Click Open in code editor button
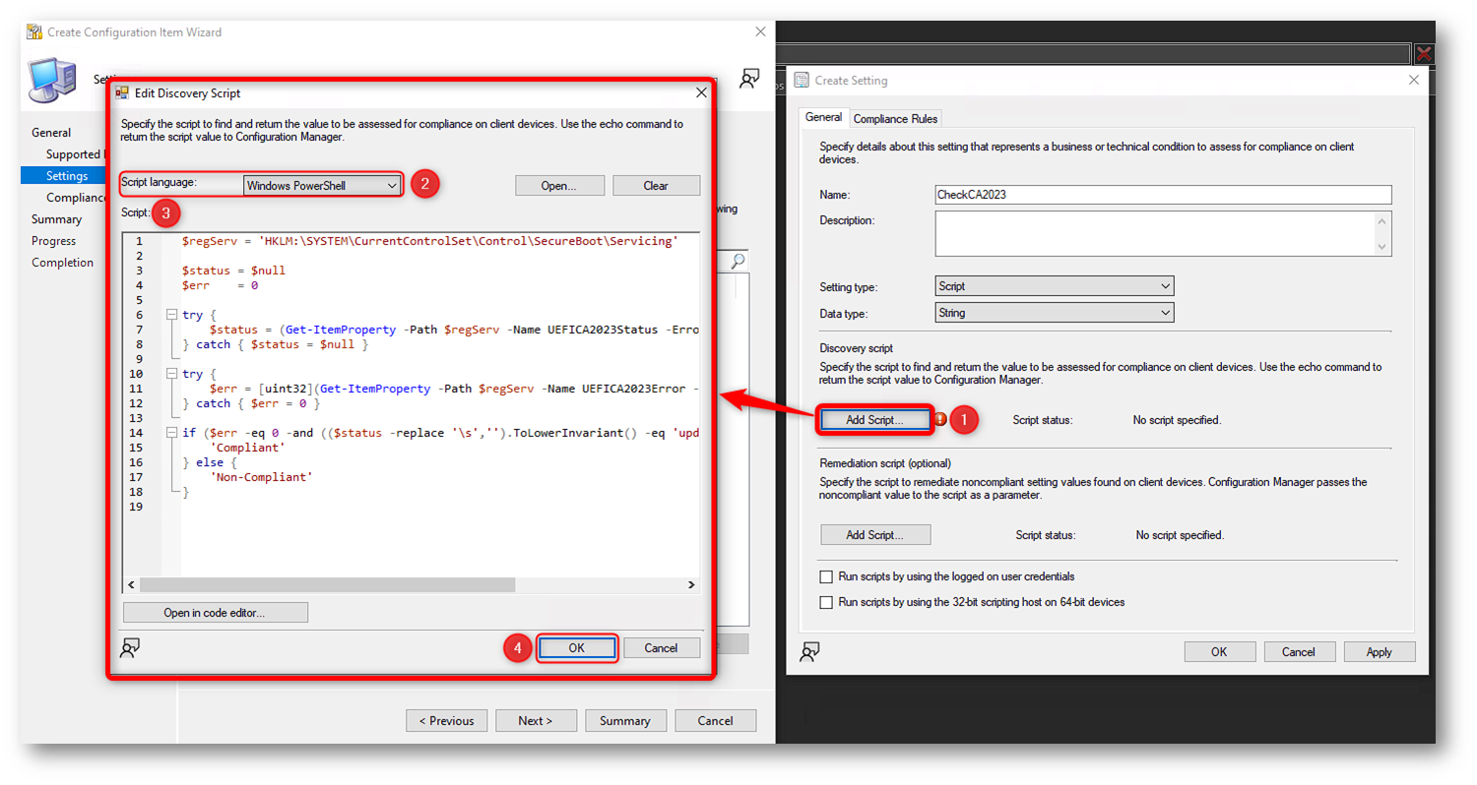Viewport: 1477px width, 785px height. click(x=215, y=613)
